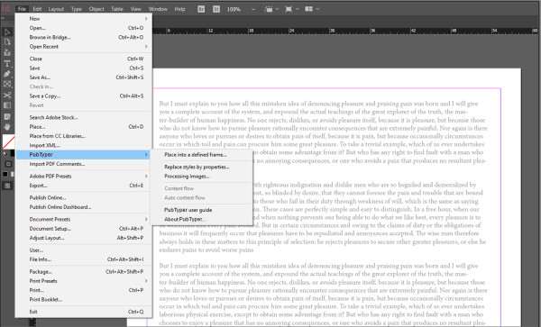Image resolution: width=541 pixels, height=327 pixels.
Task: Select the Note tool
Action: (7, 116)
